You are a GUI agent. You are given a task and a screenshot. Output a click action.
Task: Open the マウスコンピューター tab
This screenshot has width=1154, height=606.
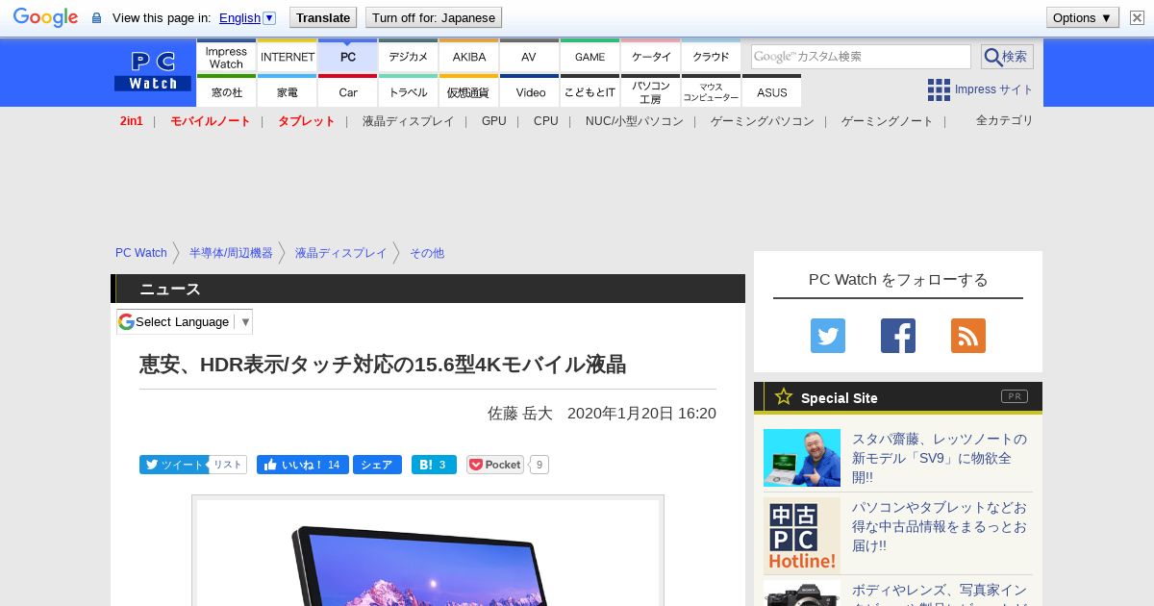click(712, 91)
